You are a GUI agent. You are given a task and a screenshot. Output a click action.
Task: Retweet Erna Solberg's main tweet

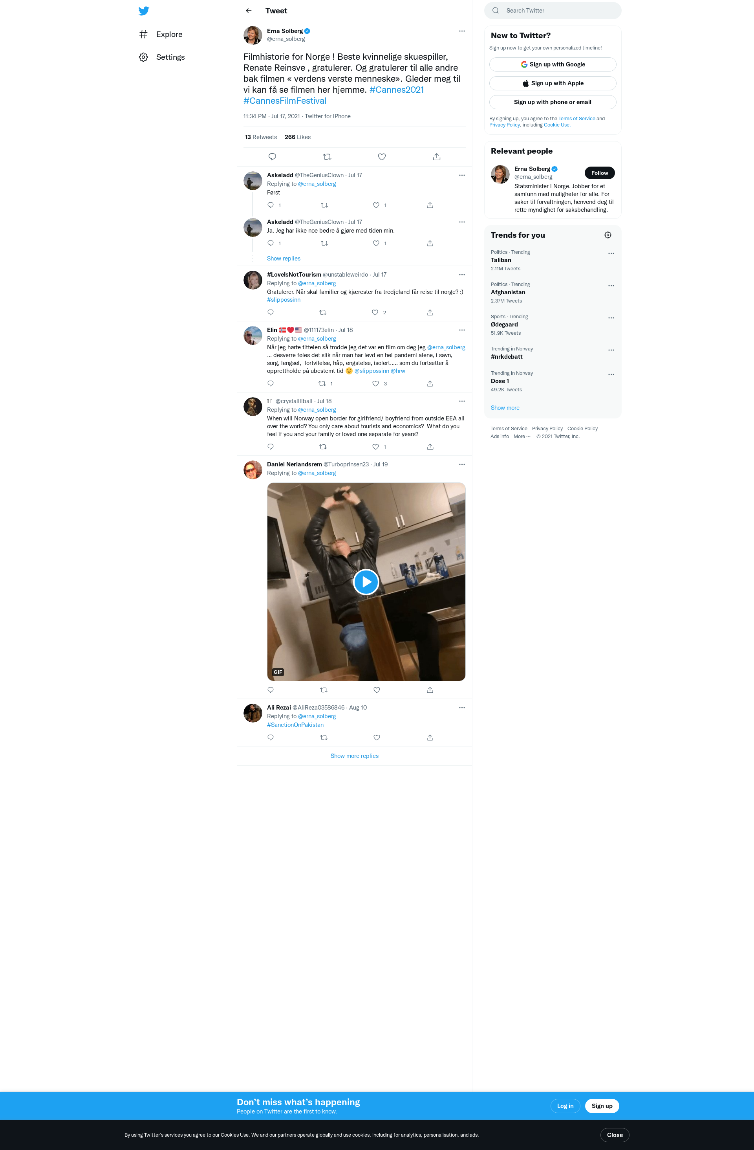click(x=327, y=156)
